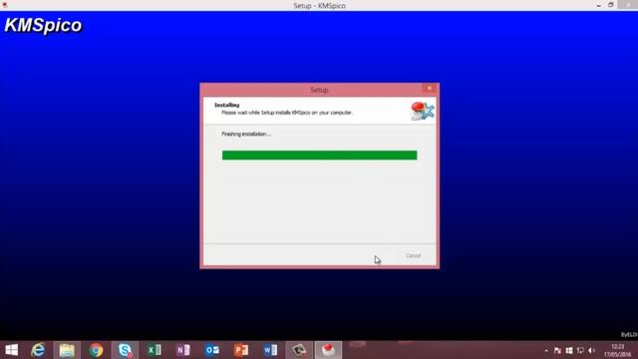
Task: Open Google Chrome from the taskbar
Action: (x=96, y=350)
